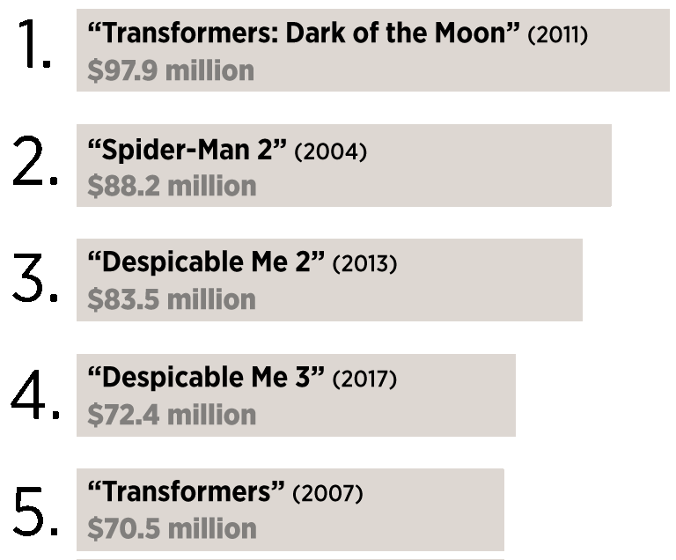676x560 pixels.
Task: Select the $70.5 million amount
Action: [x=172, y=528]
